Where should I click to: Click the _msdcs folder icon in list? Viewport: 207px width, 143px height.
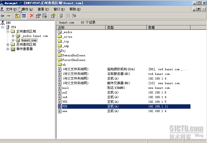(59, 32)
